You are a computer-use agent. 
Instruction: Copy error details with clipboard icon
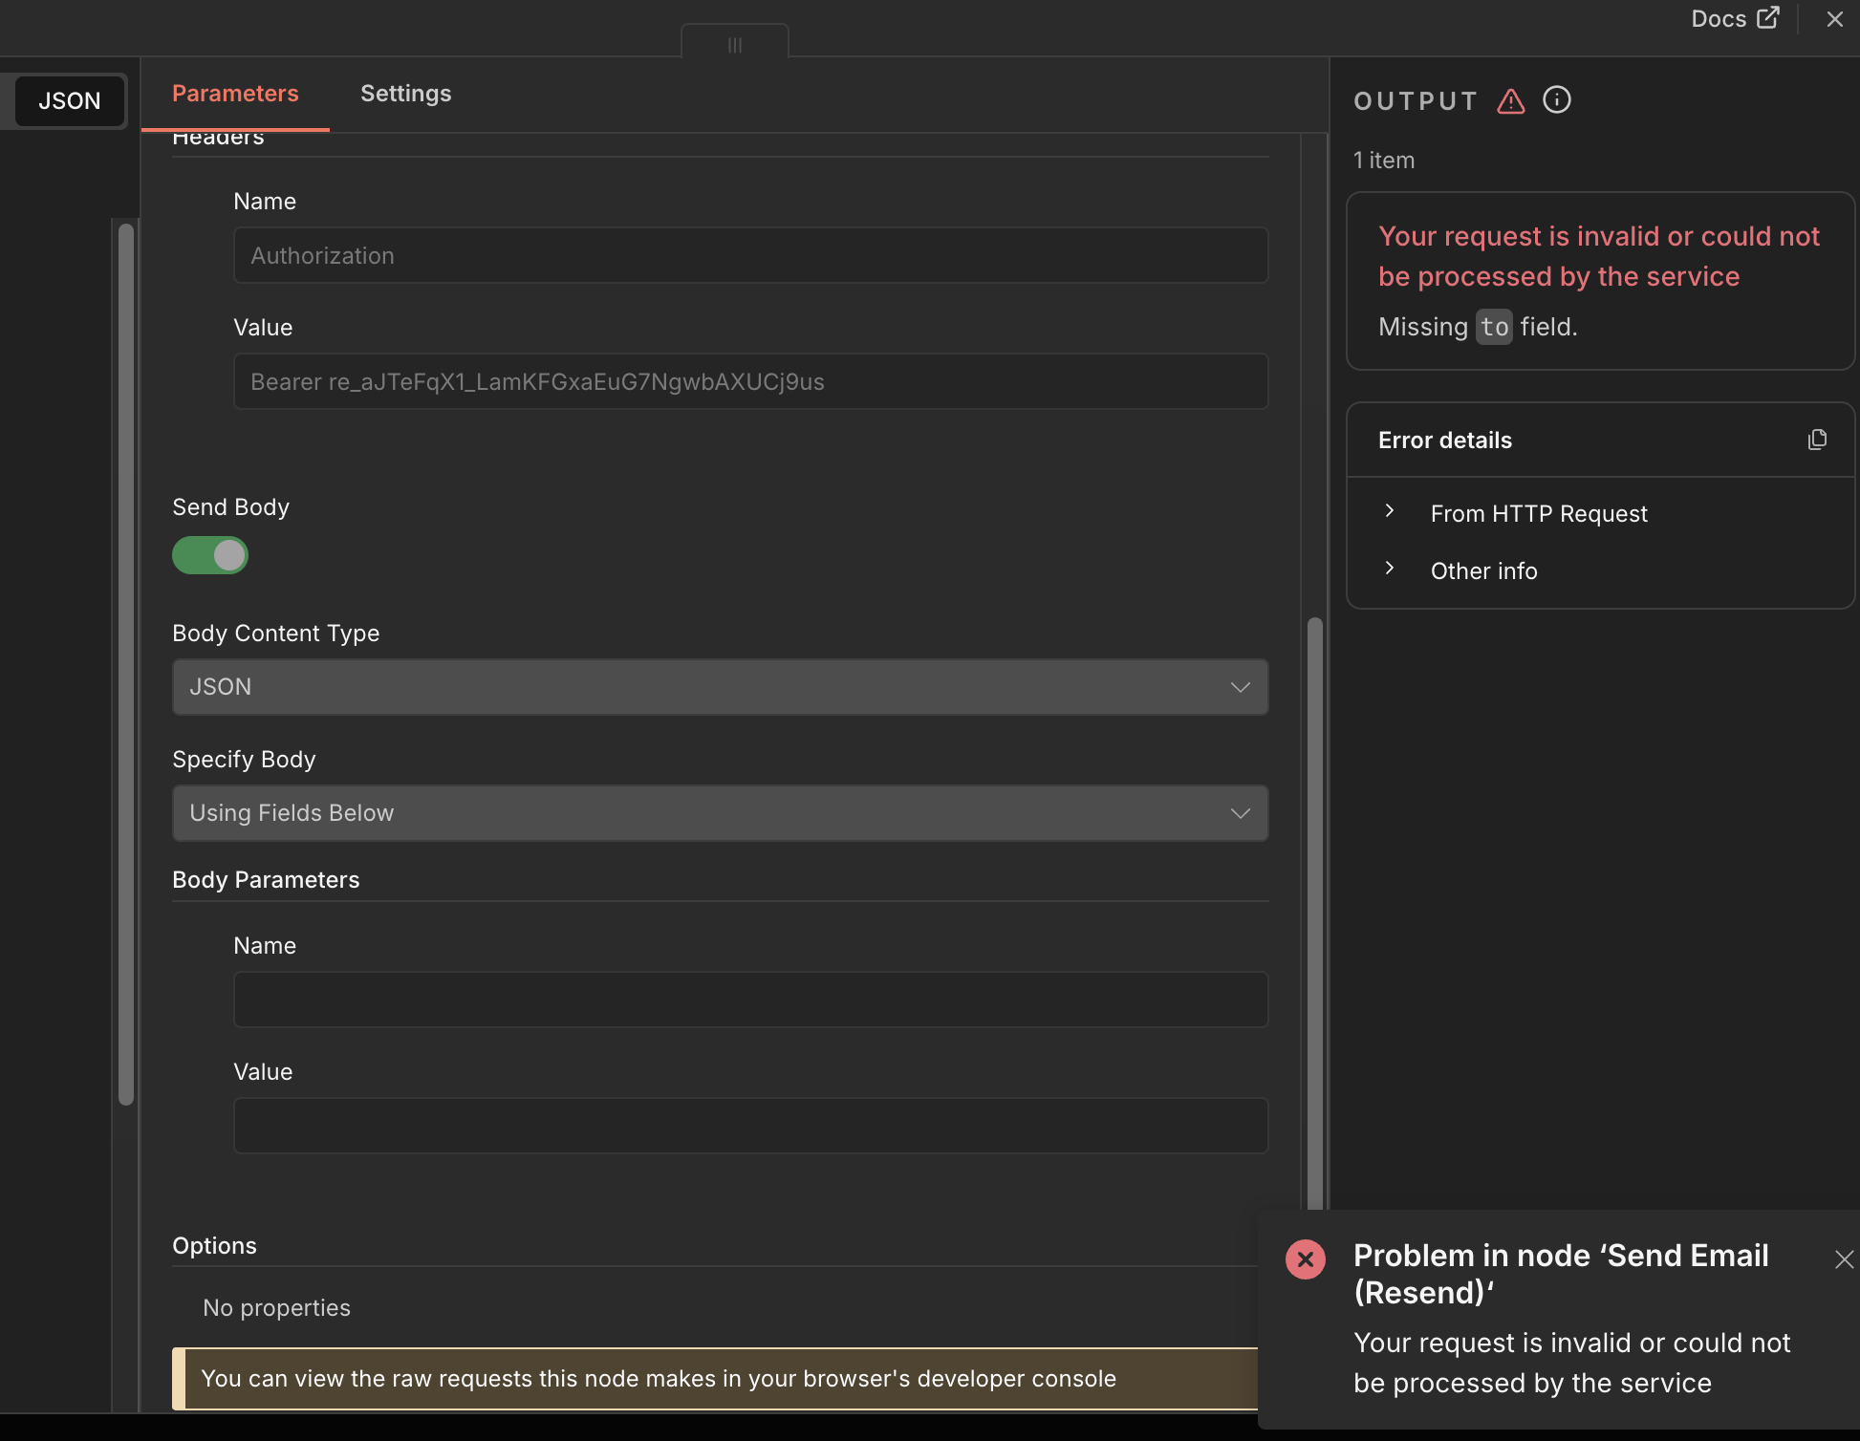point(1817,440)
